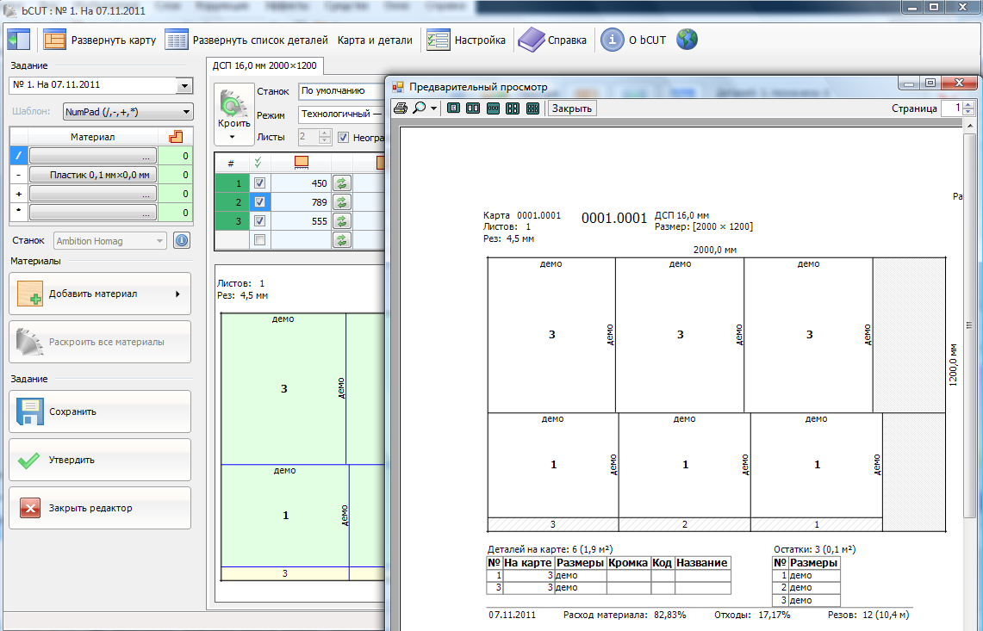Minimize the main bCUT window
Image resolution: width=983 pixels, height=631 pixels.
pos(912,8)
